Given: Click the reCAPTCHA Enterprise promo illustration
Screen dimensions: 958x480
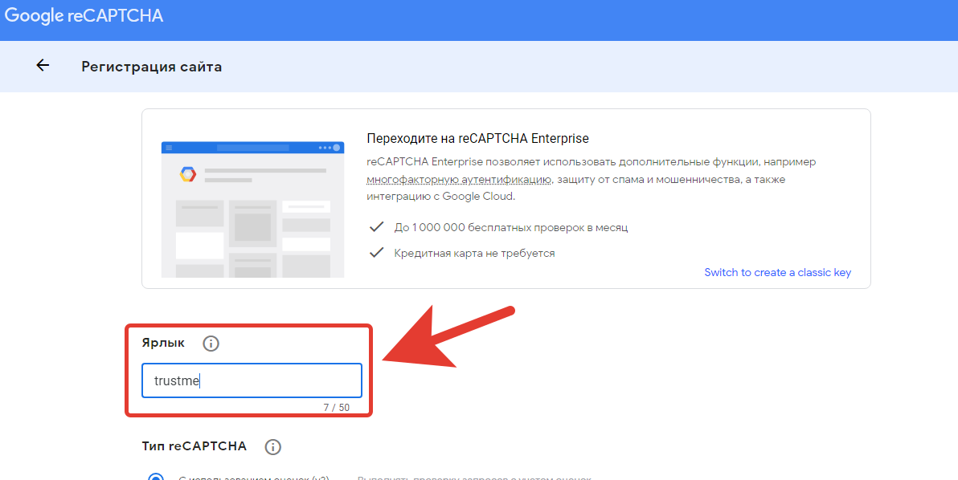Looking at the screenshot, I should 252,209.
